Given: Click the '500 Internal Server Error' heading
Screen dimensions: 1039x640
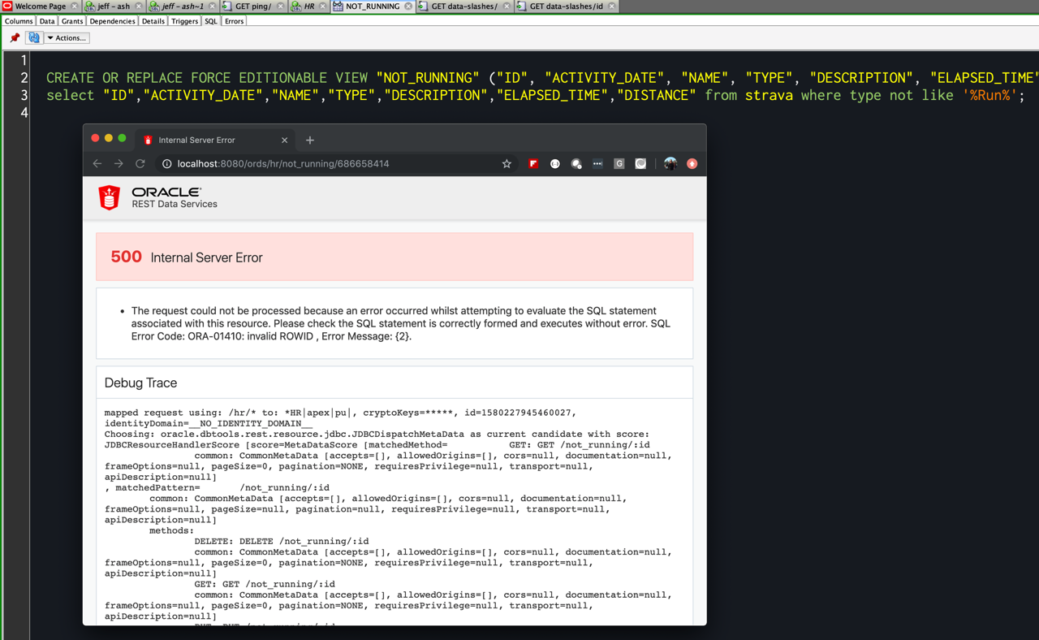Looking at the screenshot, I should [187, 257].
